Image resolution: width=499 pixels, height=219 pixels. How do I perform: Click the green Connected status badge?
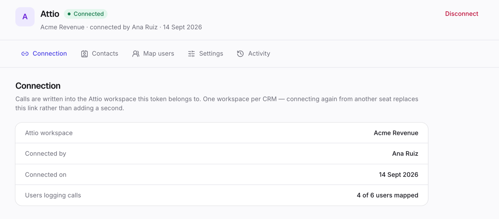click(86, 14)
